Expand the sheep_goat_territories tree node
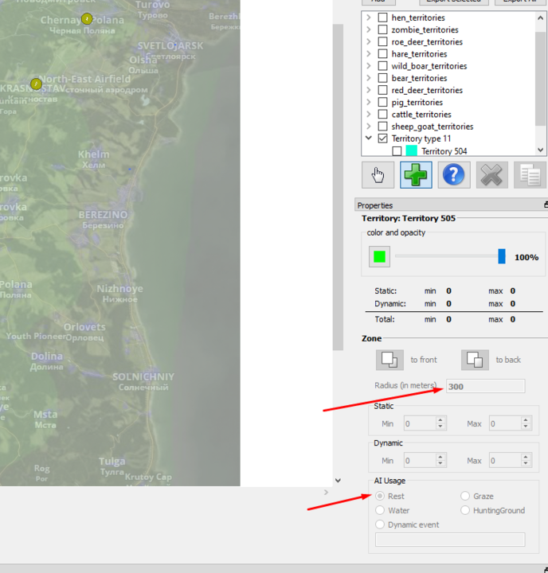Screen dimensions: 548x573 click(x=369, y=126)
